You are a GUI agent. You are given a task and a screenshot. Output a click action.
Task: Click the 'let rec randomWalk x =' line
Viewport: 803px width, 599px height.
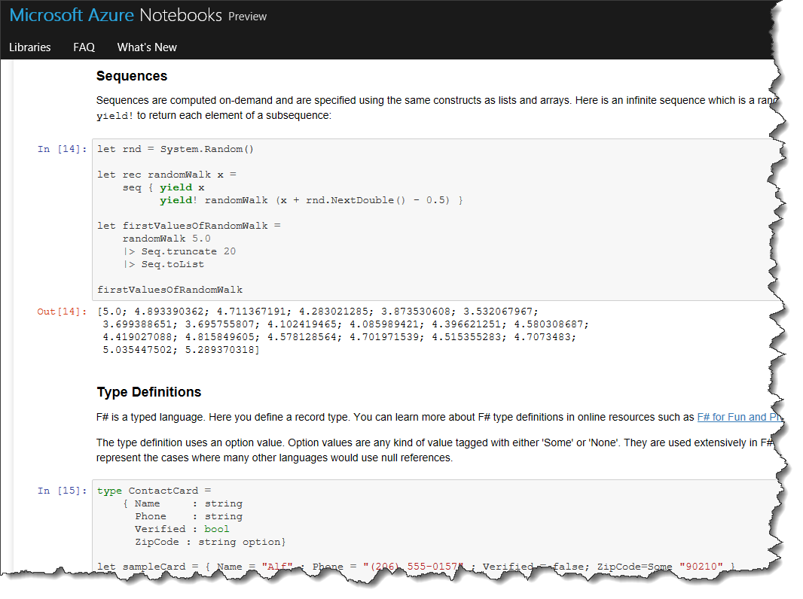tap(166, 175)
